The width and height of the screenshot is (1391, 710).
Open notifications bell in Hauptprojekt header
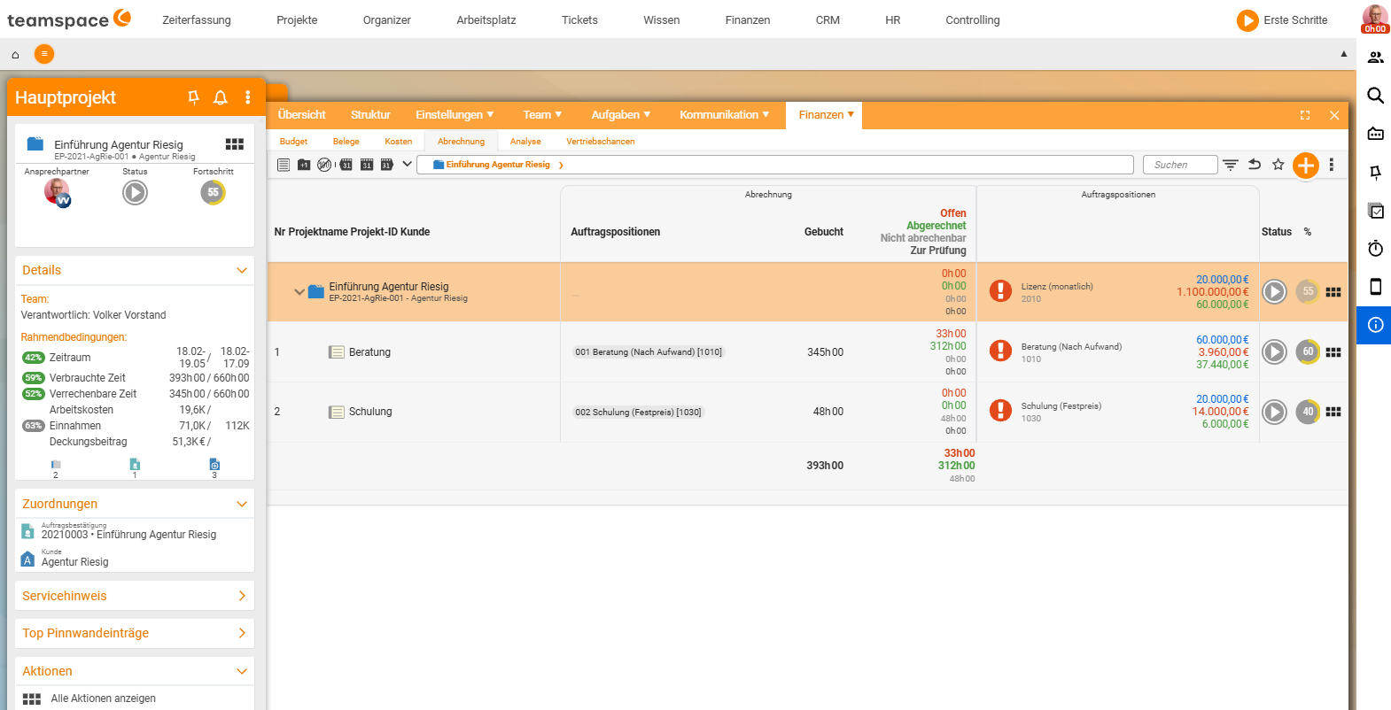coord(221,97)
